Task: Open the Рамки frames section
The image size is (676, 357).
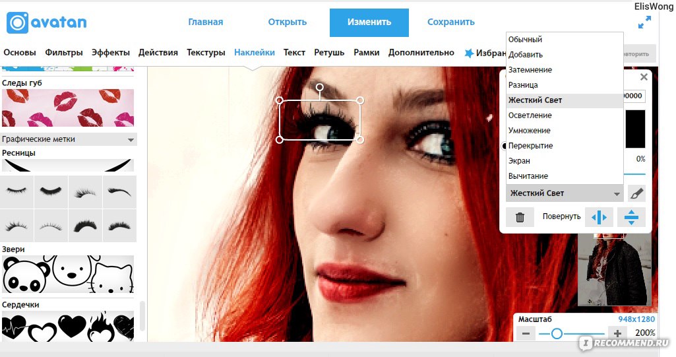Action: [x=367, y=53]
